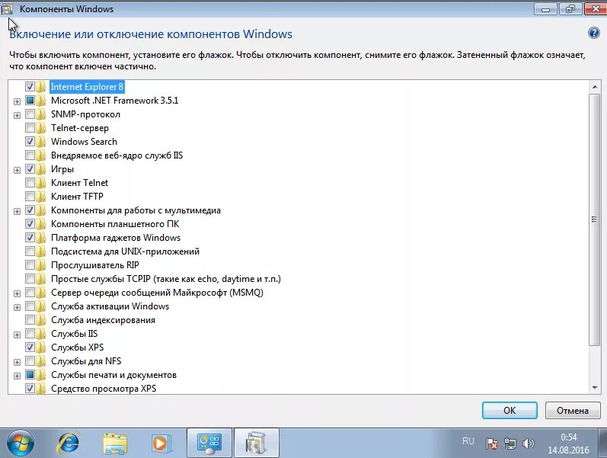The image size is (607, 458).
Task: Switch to Windows Features taskbar button
Action: (x=256, y=443)
